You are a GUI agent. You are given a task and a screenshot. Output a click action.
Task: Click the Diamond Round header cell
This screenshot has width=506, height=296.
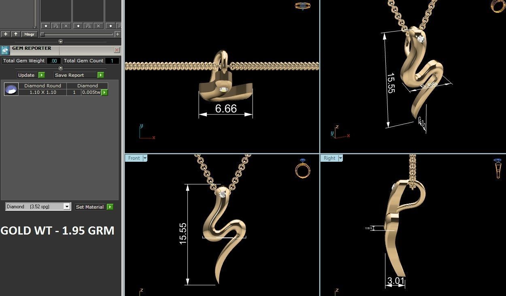[43, 86]
